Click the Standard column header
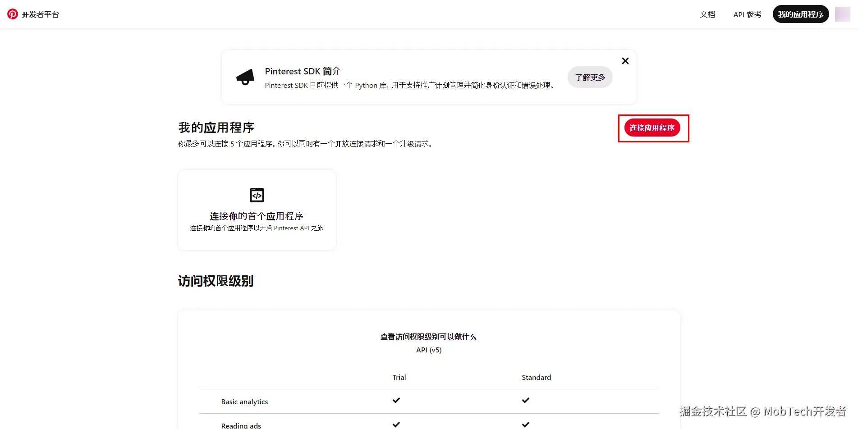This screenshot has width=858, height=429. click(537, 377)
